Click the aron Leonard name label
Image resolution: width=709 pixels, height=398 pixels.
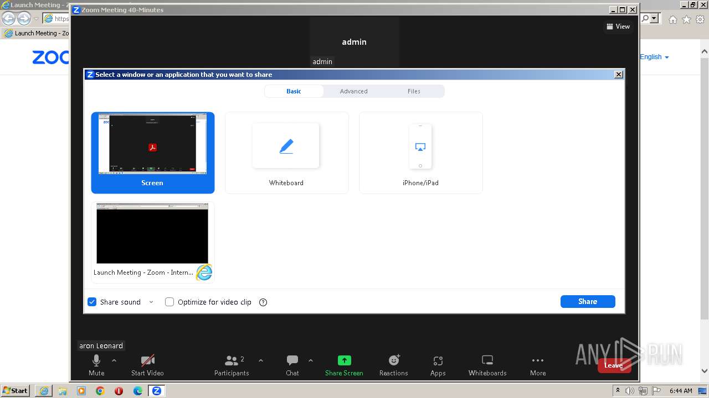[101, 345]
